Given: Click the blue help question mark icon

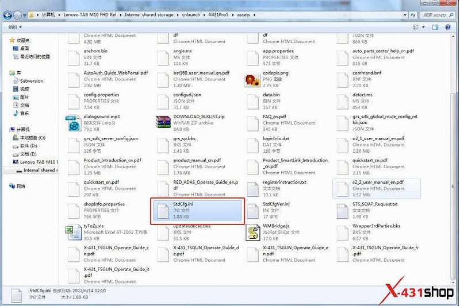Looking at the screenshot, I should click(448, 27).
